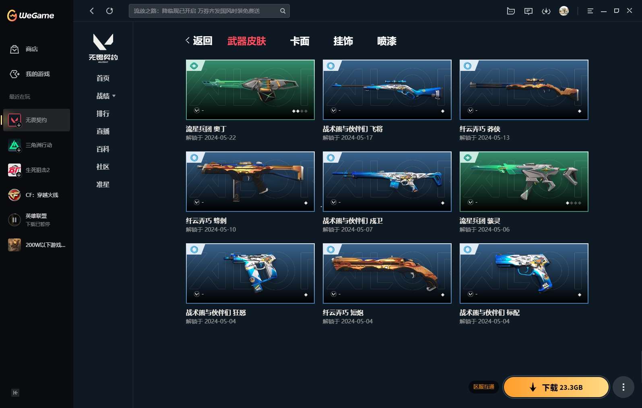Click the search magnifier icon
642x408 pixels.
(x=283, y=11)
